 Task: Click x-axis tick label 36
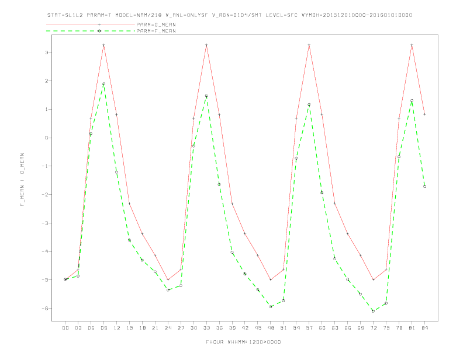pos(219,328)
